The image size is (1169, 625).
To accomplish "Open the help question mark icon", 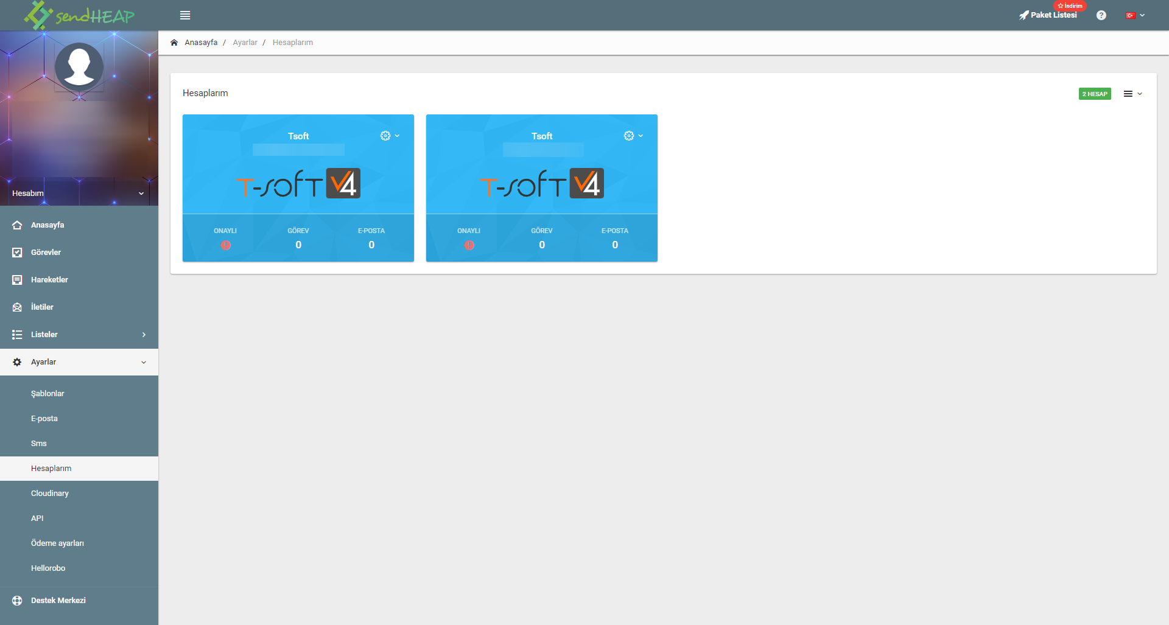I will [x=1101, y=15].
